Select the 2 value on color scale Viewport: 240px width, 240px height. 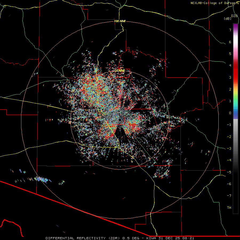coord(230,89)
